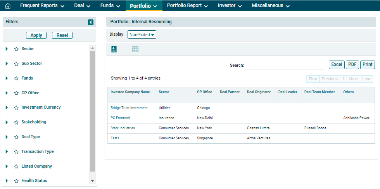Click in the Search input field
380x189 pixels.
click(x=285, y=65)
